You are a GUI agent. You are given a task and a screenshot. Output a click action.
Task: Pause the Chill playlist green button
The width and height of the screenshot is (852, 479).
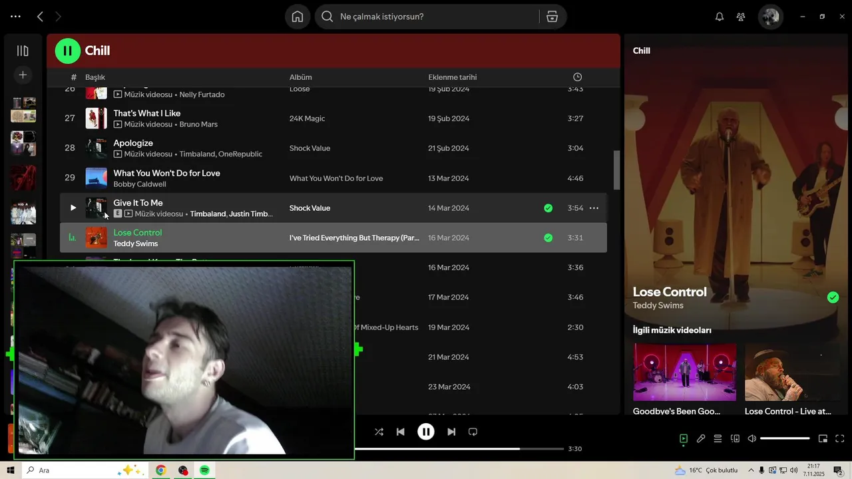click(x=67, y=51)
